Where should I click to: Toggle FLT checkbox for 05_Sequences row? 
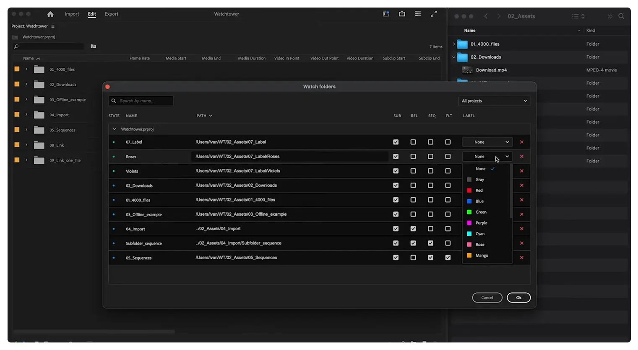tap(448, 258)
